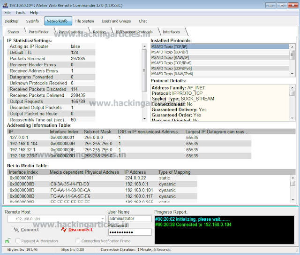
Task: Click the Connection Duration status entry
Action: pyautogui.click(x=135, y=250)
